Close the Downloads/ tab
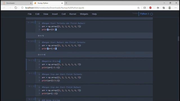Screen dimensions: 180x101 (31, 3)
